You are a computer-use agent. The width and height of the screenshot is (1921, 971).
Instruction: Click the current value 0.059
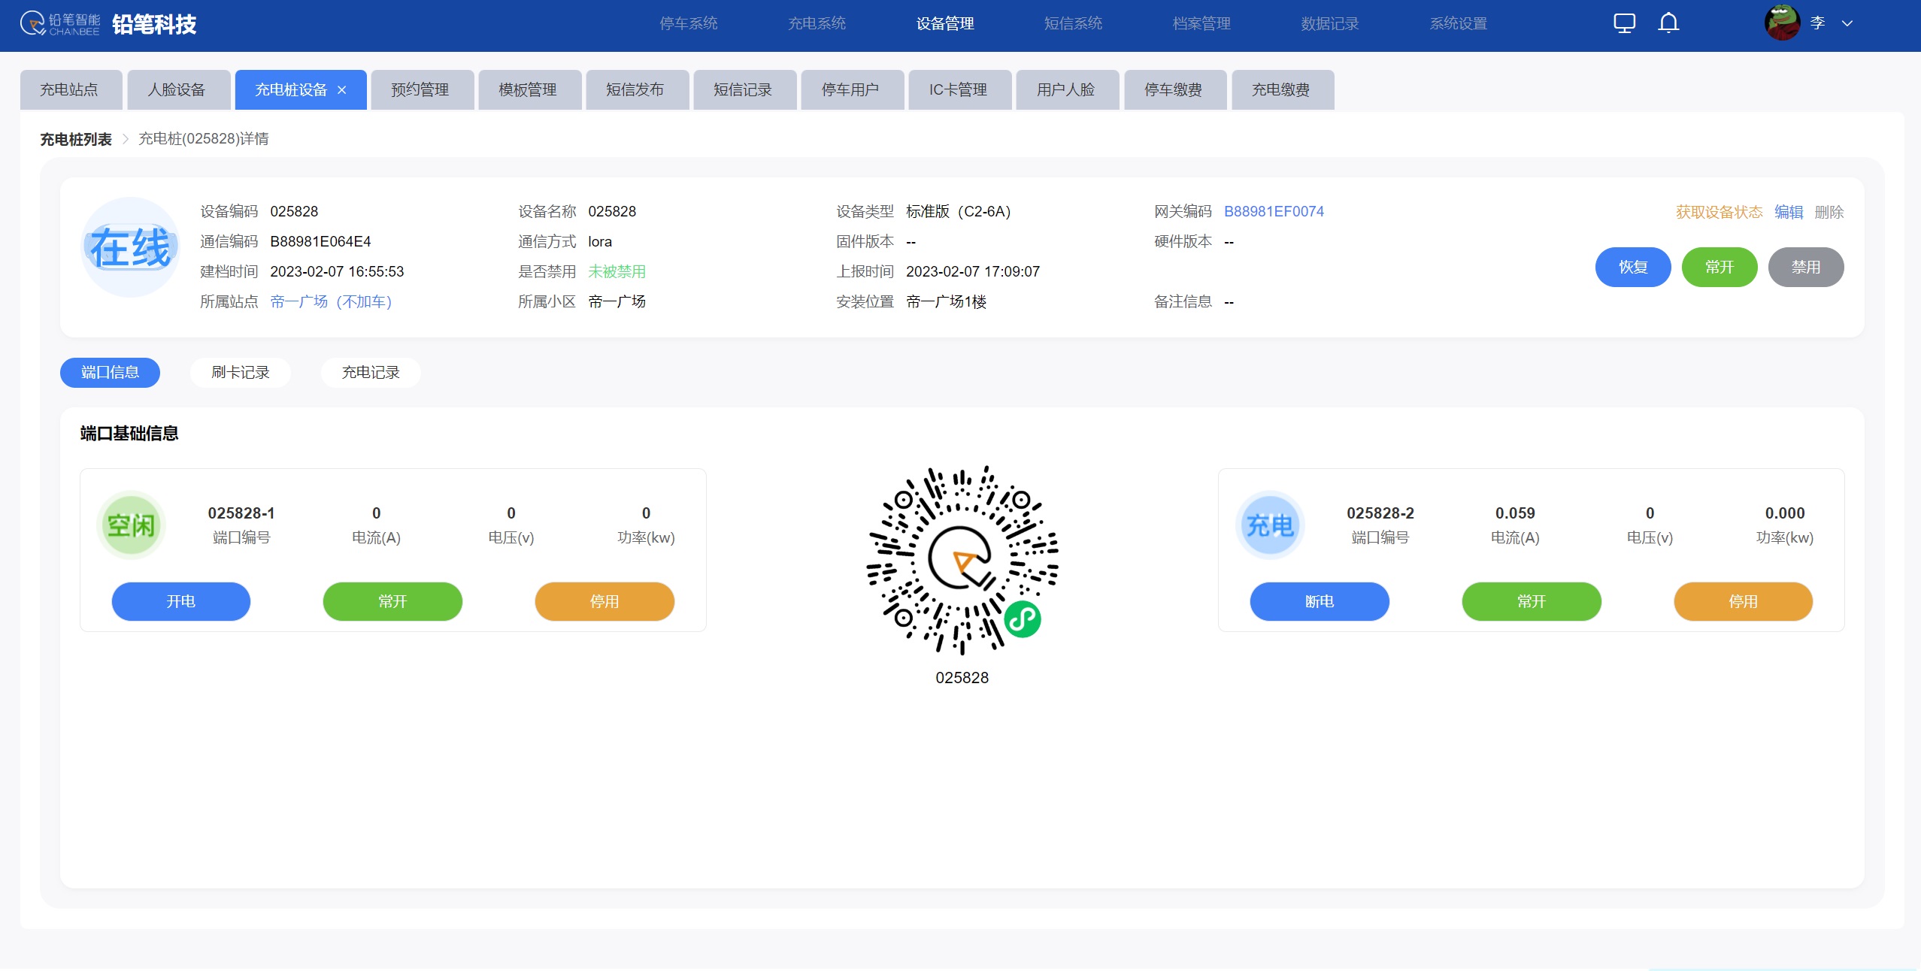coord(1515,513)
